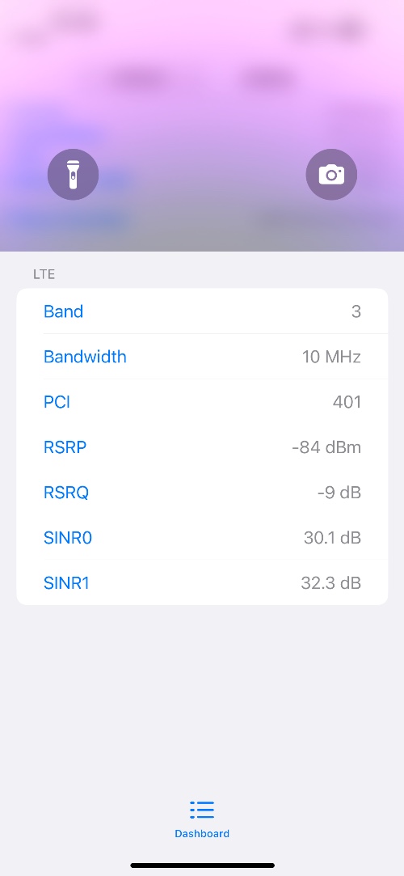Tap the -84 dBm RSRP value

326,447
